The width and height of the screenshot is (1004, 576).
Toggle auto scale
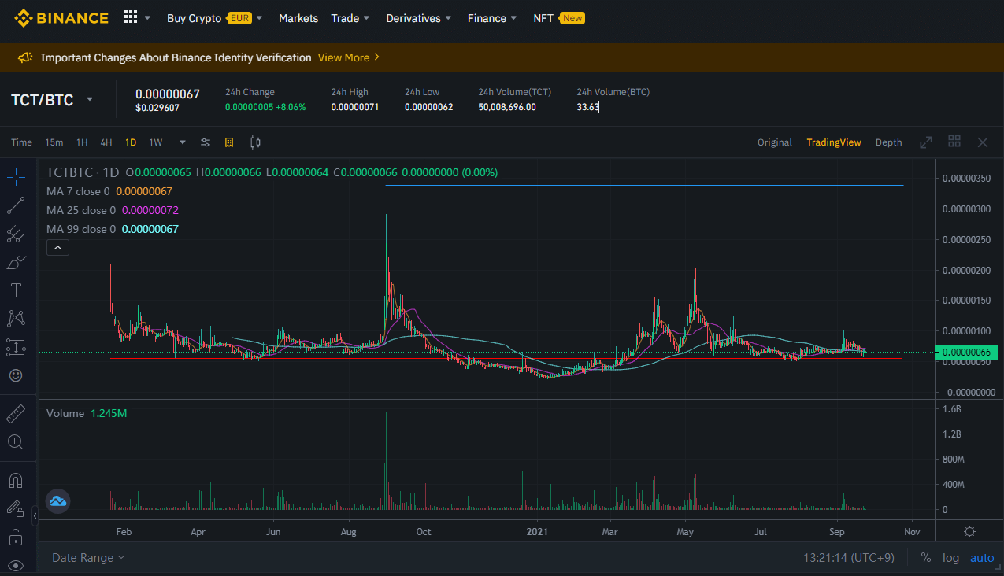tap(982, 557)
